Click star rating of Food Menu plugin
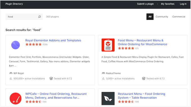The width and height of the screenshot is (191, 107). pos(126,48)
